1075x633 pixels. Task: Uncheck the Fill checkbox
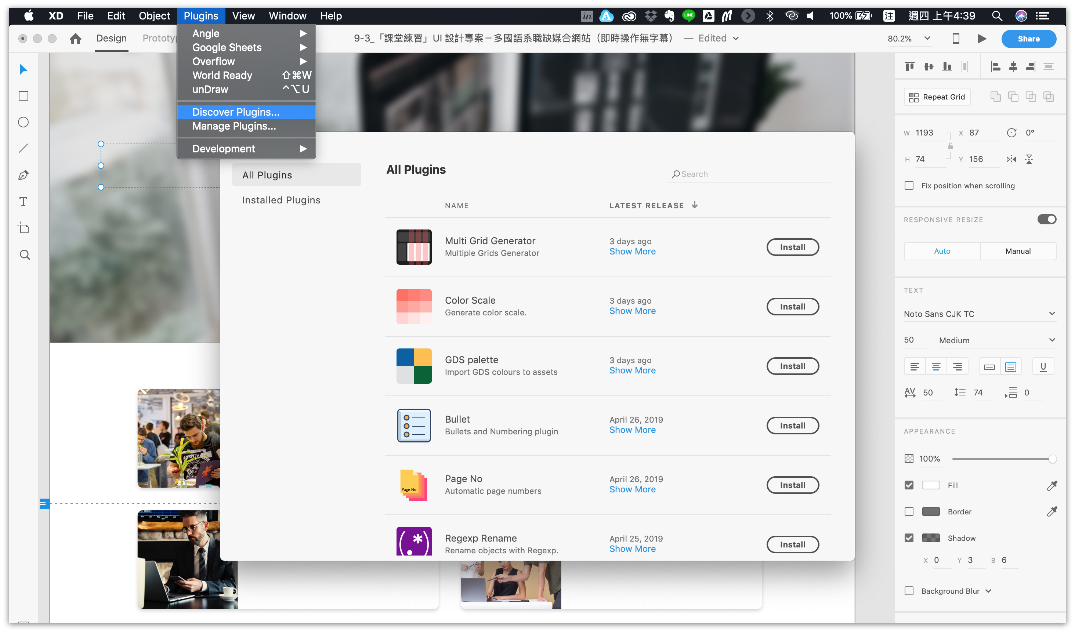click(x=909, y=485)
